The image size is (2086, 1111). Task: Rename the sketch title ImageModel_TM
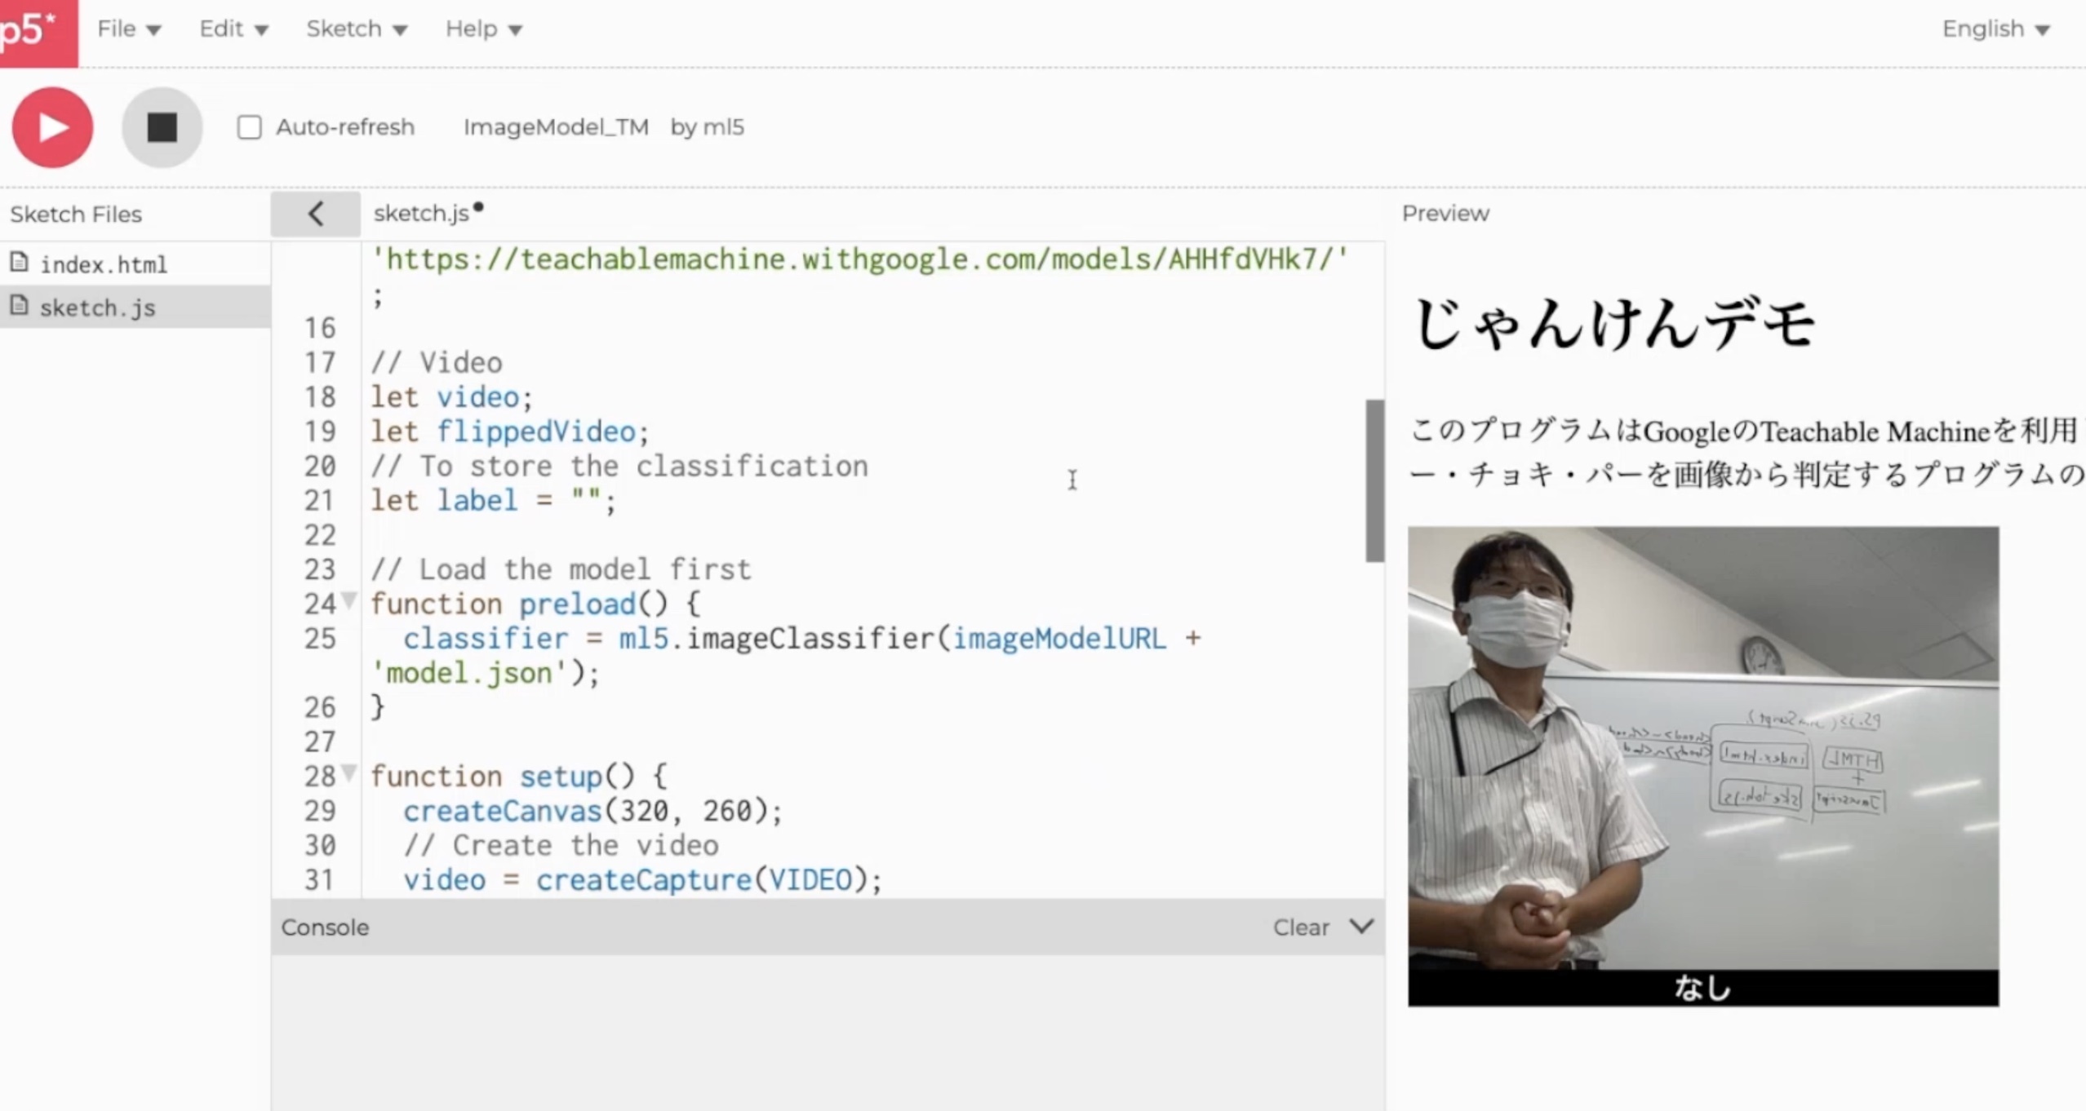[x=556, y=127]
